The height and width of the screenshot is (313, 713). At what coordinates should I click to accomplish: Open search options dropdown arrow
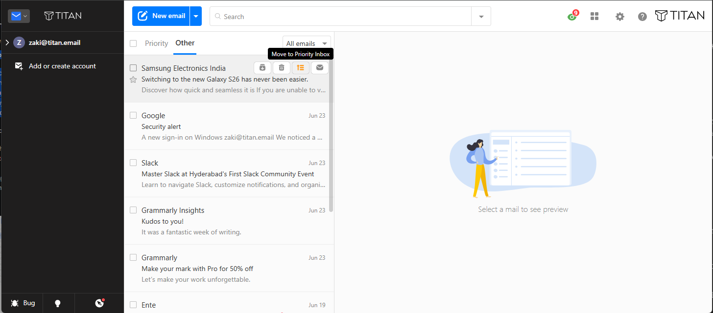pyautogui.click(x=481, y=17)
